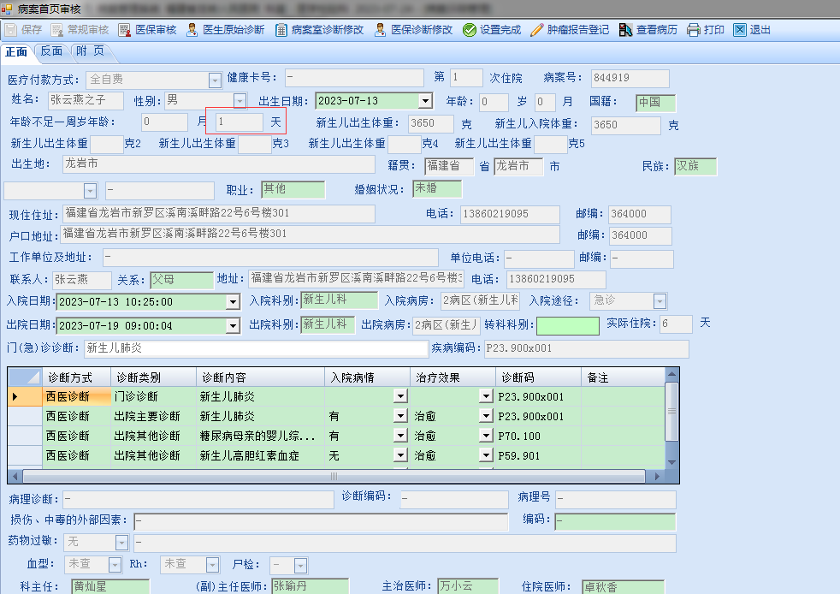The height and width of the screenshot is (594, 840).
Task: Select cell 糖尿病母亲的婴儿综...
Action: pyautogui.click(x=260, y=436)
